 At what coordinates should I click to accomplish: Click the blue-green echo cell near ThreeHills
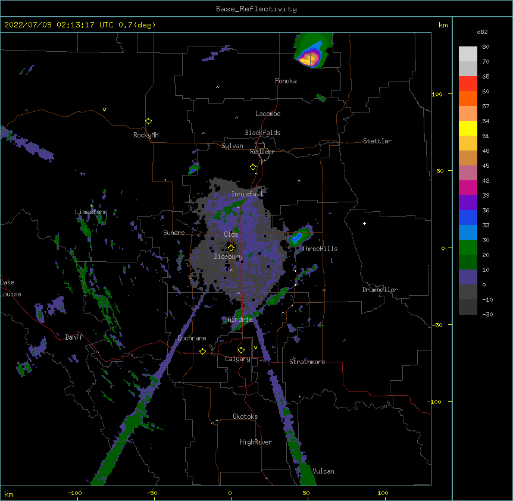(299, 236)
